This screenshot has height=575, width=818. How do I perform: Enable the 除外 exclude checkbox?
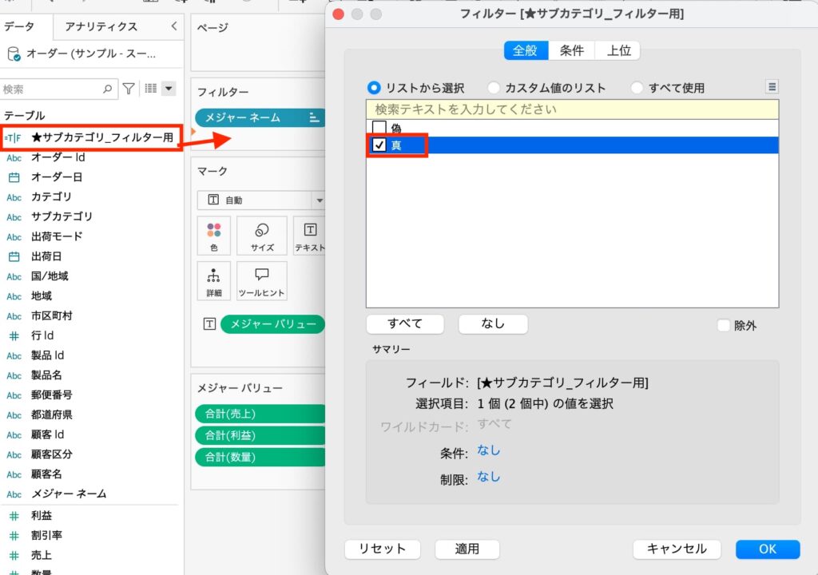point(724,325)
